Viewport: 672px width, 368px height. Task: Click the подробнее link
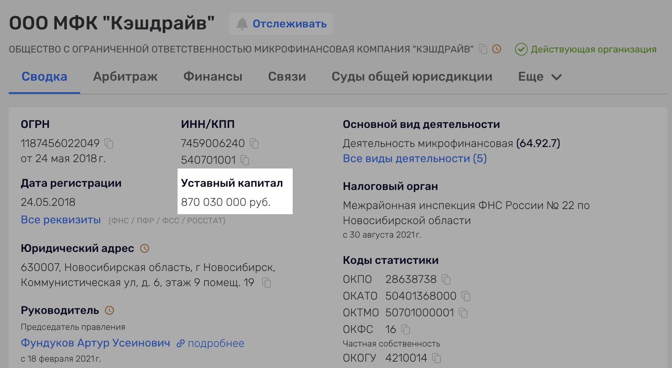[x=216, y=343]
